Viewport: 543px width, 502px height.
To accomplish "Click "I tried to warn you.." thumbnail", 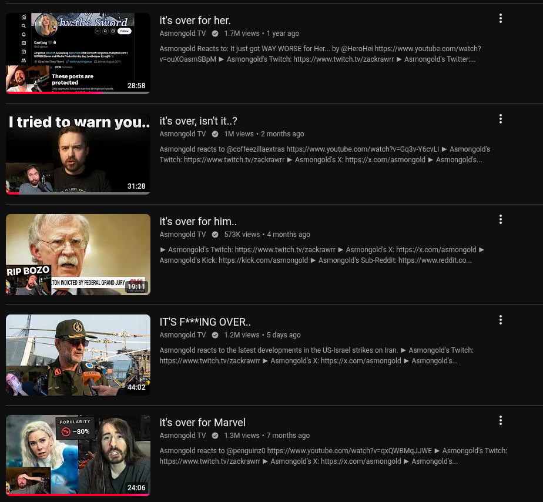I will point(78,154).
